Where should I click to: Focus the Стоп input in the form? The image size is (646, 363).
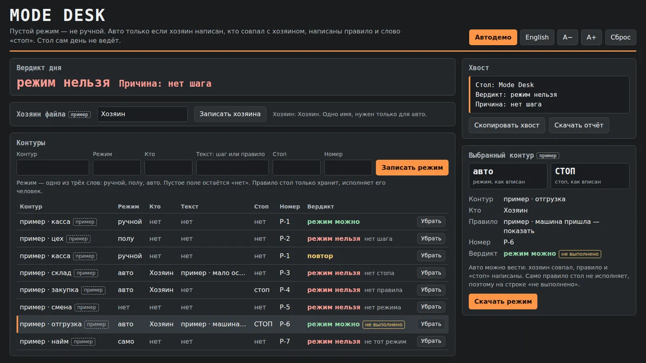pos(297,168)
